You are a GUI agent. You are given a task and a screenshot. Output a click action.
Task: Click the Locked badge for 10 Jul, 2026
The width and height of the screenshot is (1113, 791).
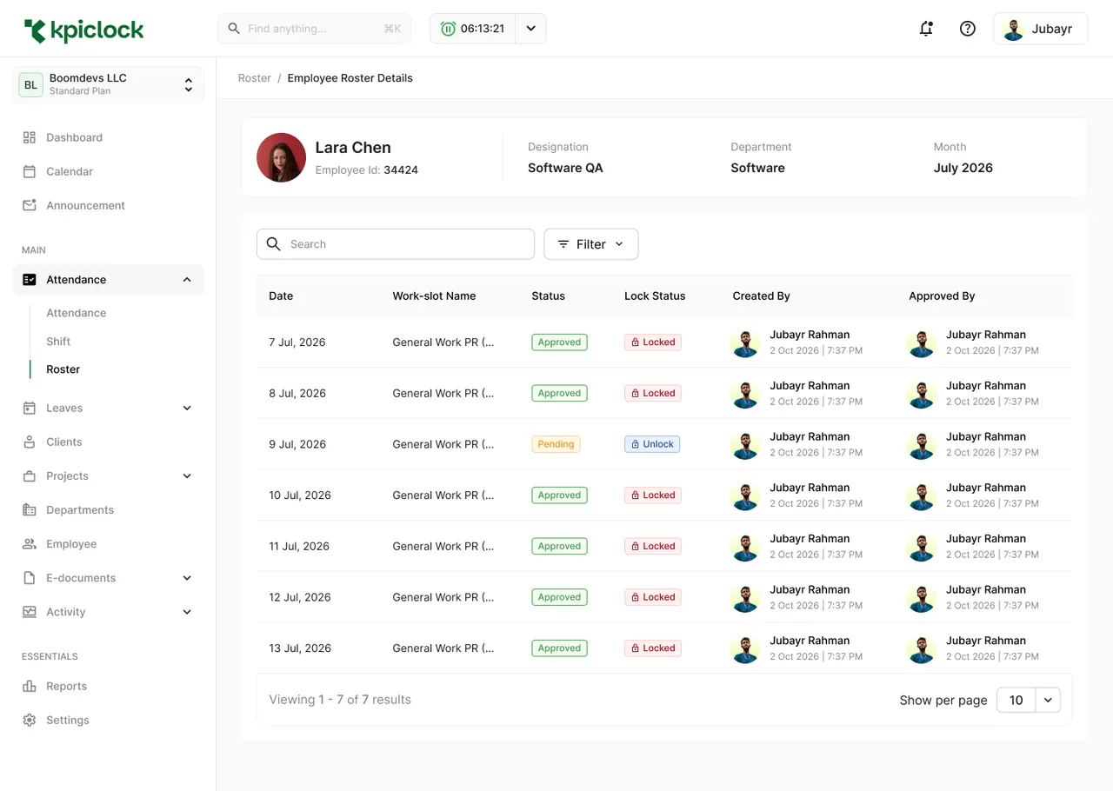click(653, 495)
